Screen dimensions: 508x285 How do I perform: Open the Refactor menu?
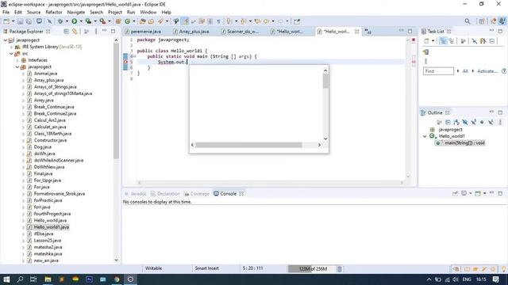point(54,12)
